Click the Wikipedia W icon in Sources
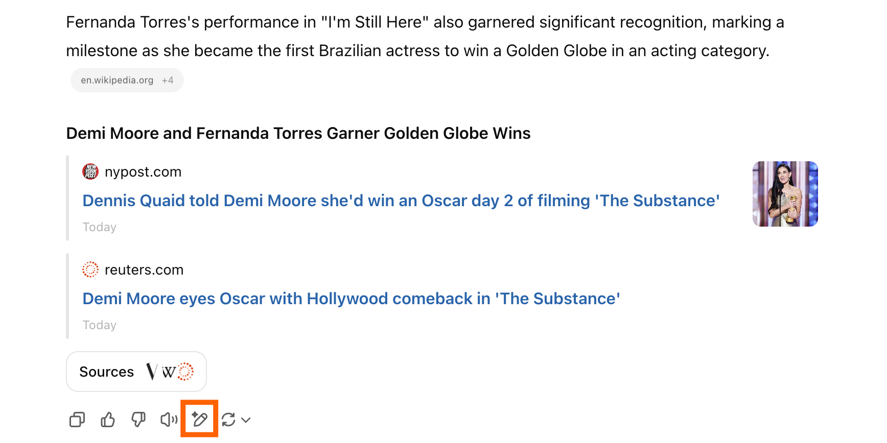This screenshot has width=887, height=443. (169, 372)
